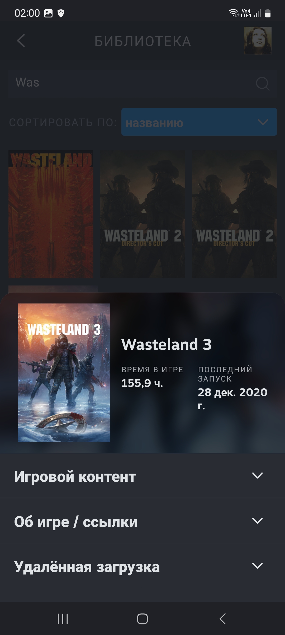Click the chevron next to Удалённая загрузка

[x=258, y=566]
